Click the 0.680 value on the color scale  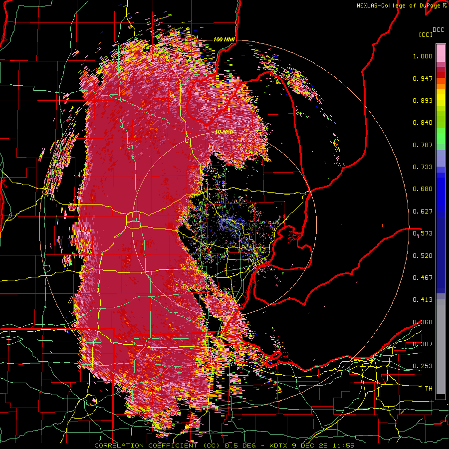(x=423, y=189)
